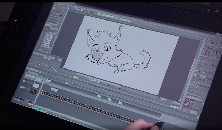Click the red X icon in the sketch panel

(206, 54)
